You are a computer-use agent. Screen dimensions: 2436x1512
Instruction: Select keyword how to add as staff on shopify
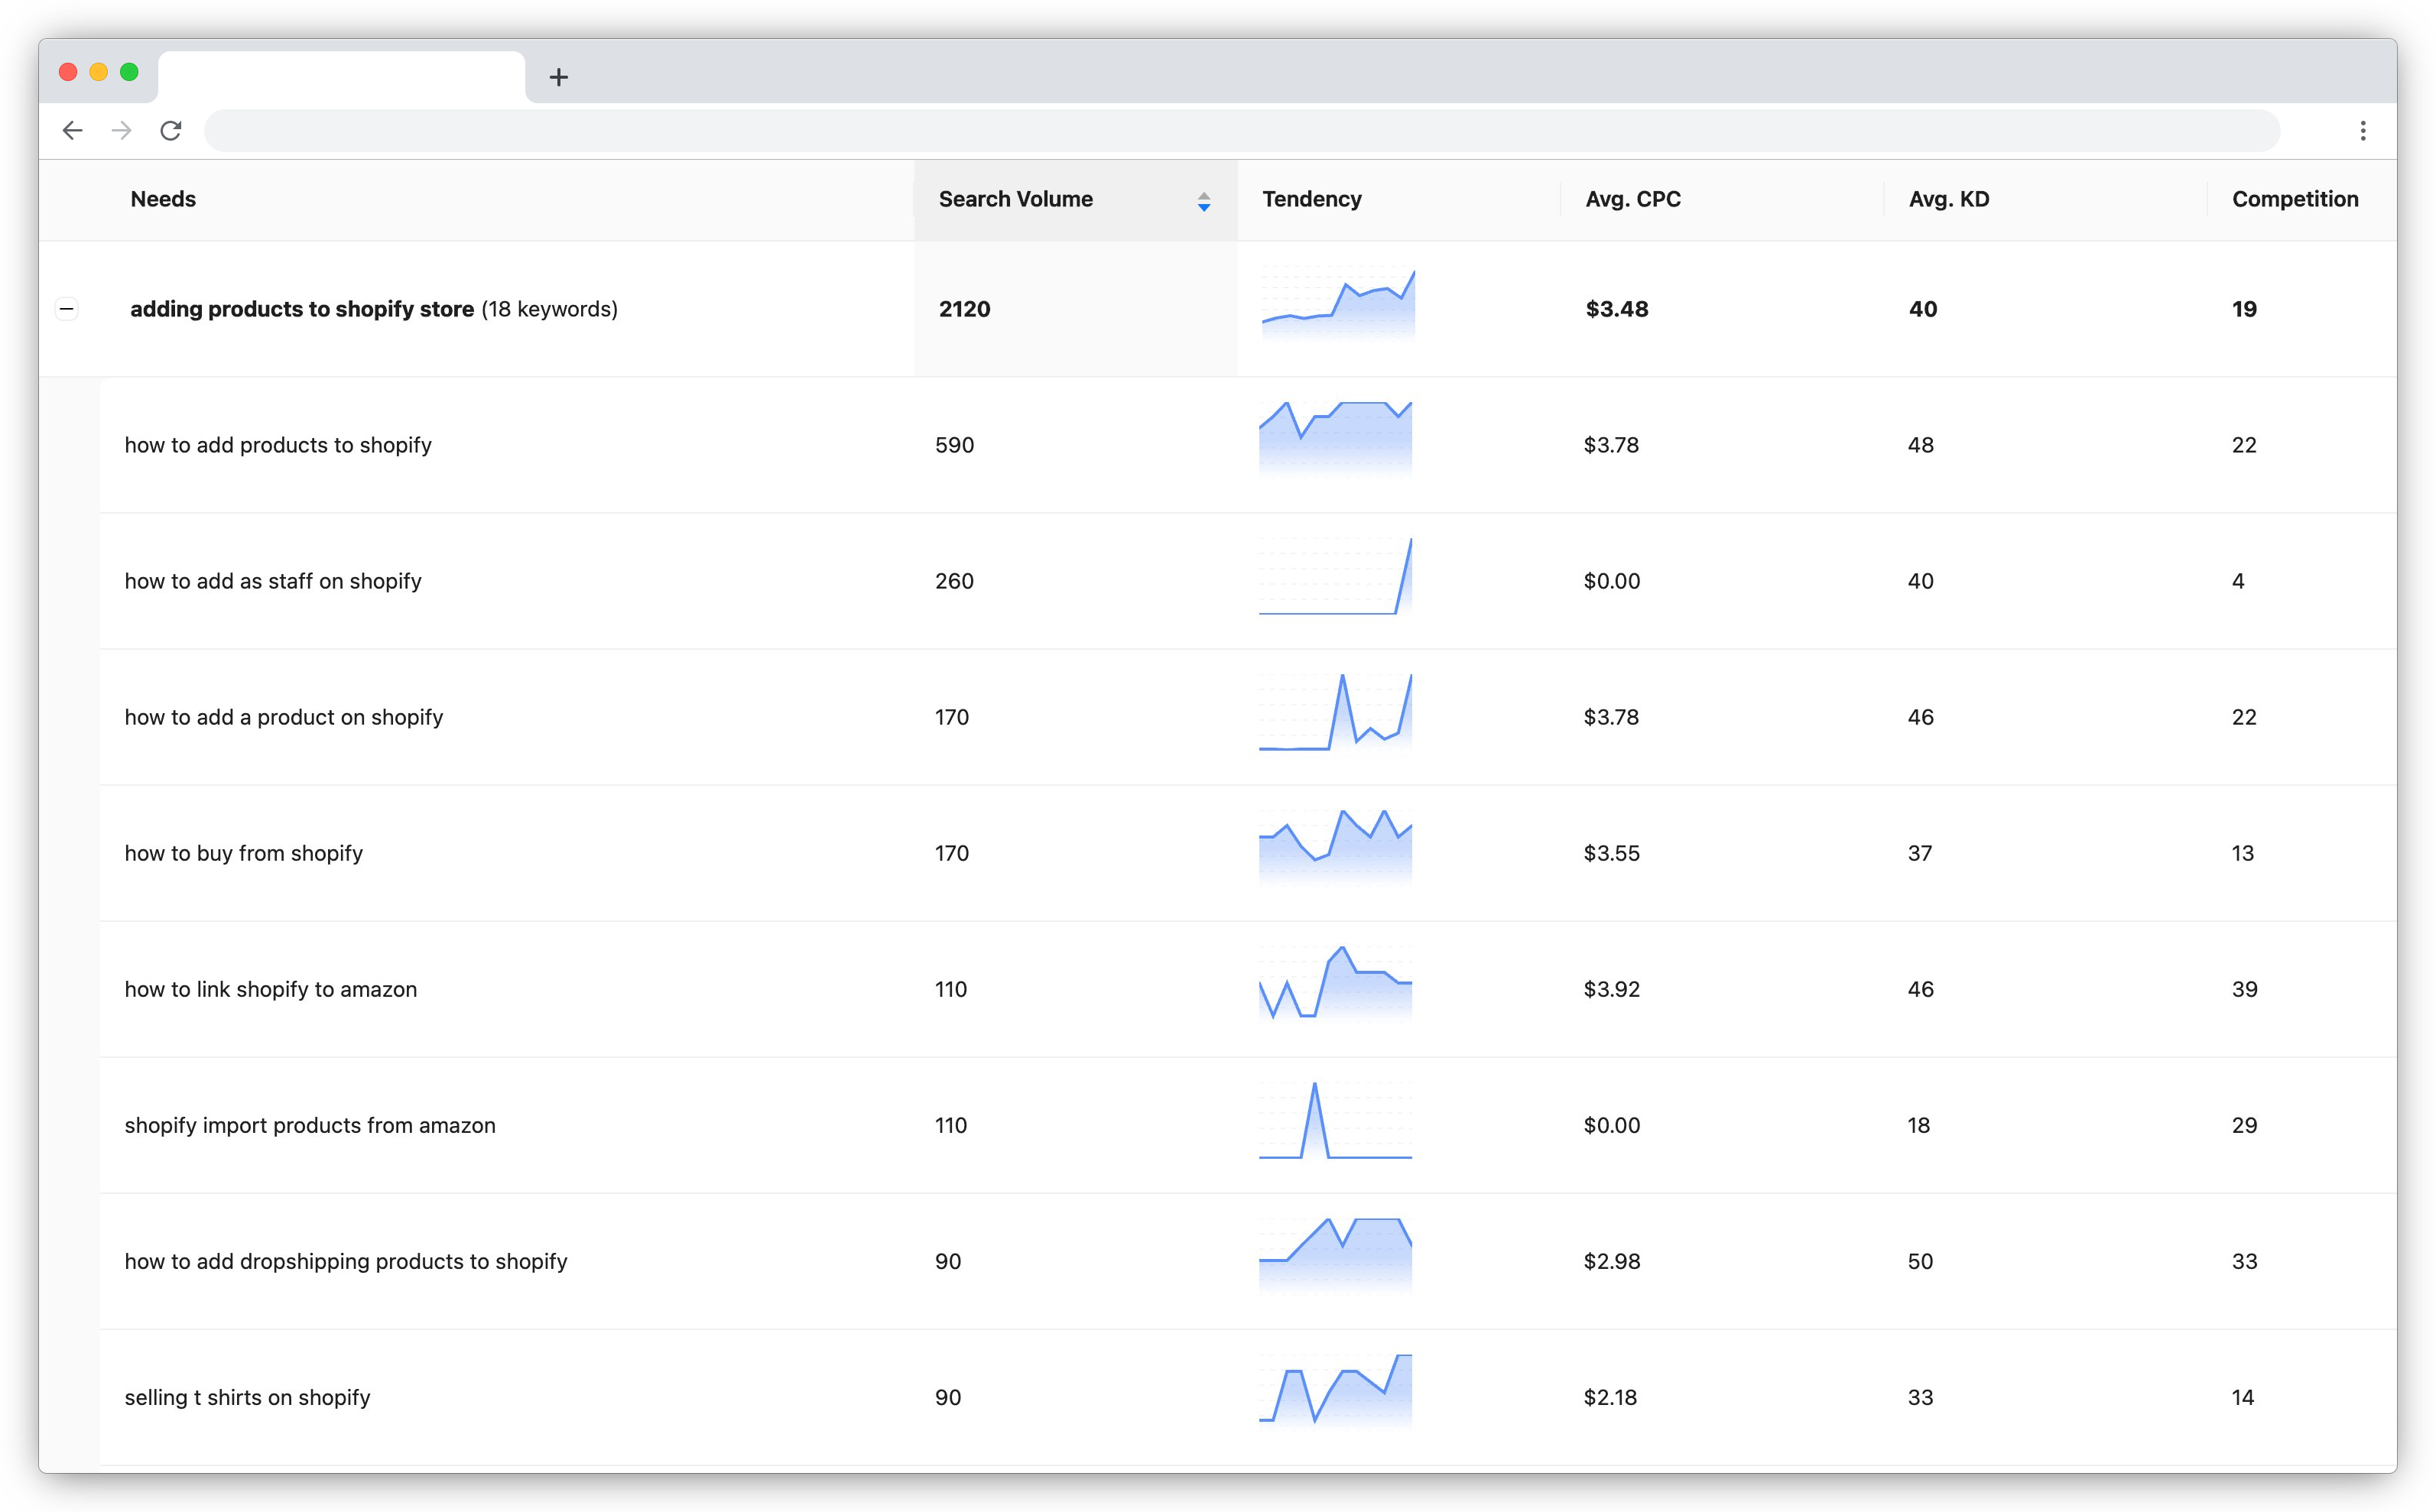pyautogui.click(x=273, y=581)
